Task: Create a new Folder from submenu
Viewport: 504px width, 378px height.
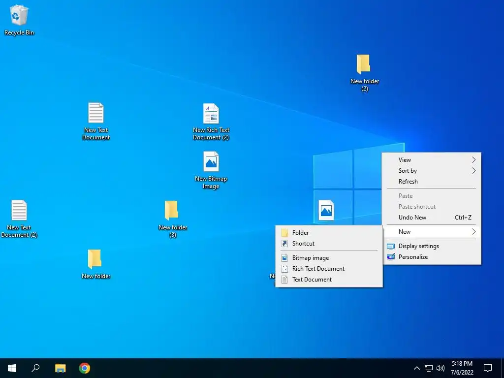Action: (329, 233)
